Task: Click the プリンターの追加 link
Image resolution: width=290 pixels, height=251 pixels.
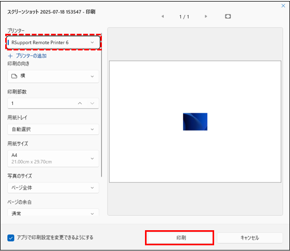Action: 31,56
